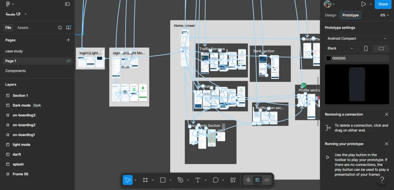Open file search magnifier icon
394x190 pixels.
(x=60, y=28)
